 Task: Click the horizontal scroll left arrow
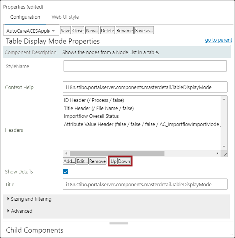(x=66, y=153)
